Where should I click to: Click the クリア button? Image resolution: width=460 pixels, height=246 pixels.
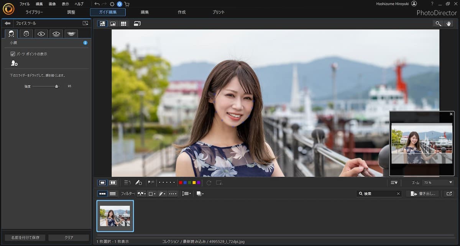(69, 238)
